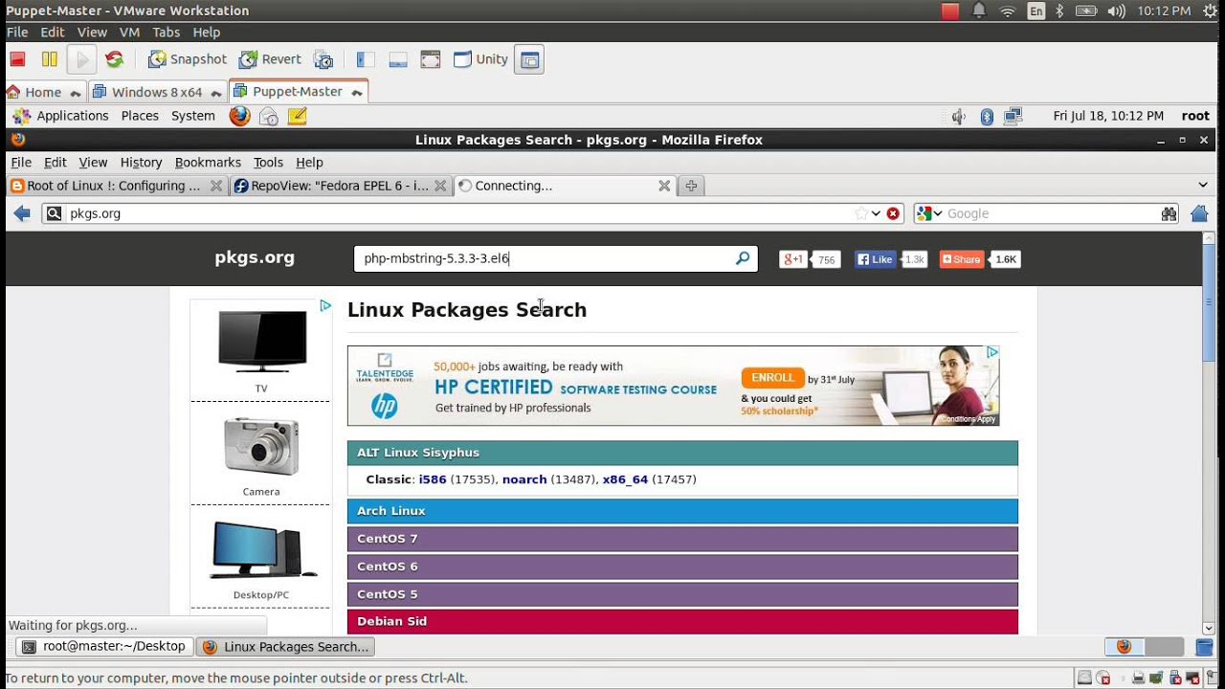Expand the CentOS 7 section
The height and width of the screenshot is (689, 1225).
(x=682, y=539)
